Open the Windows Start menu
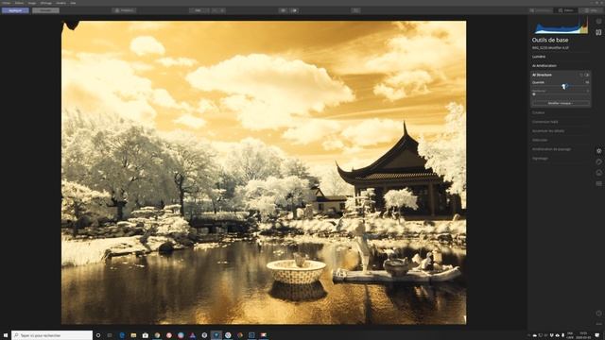The image size is (605, 340). coord(6,335)
